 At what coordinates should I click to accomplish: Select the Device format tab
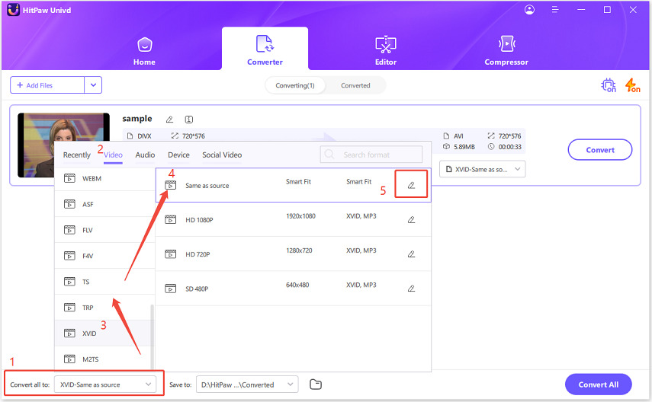click(x=178, y=155)
